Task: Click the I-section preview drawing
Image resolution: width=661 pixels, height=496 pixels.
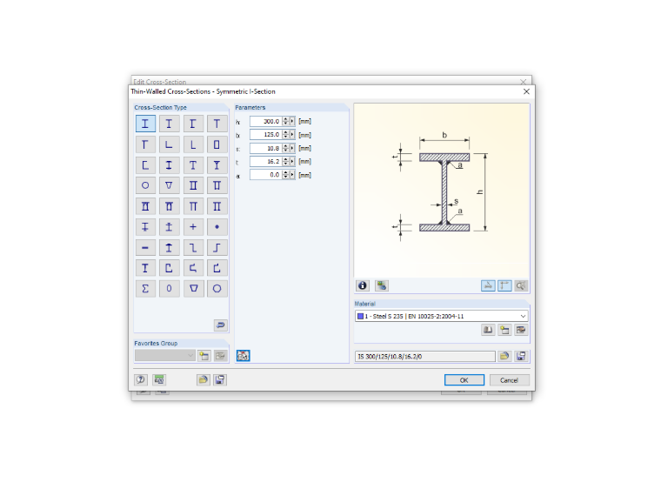Action: 441,191
